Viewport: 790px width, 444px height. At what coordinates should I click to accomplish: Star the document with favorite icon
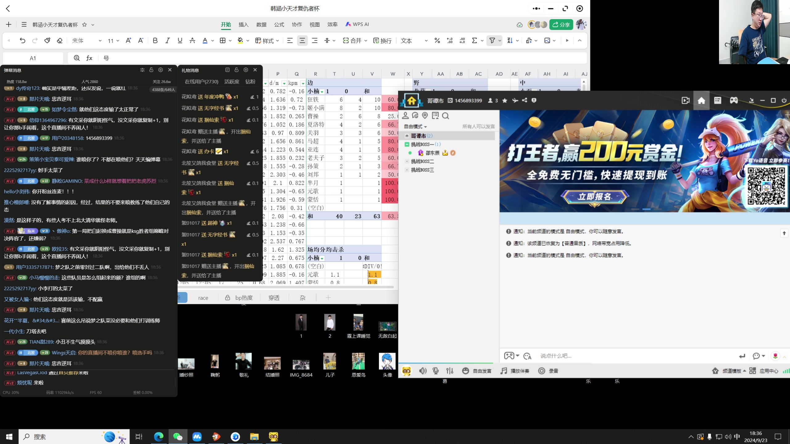[x=85, y=25]
